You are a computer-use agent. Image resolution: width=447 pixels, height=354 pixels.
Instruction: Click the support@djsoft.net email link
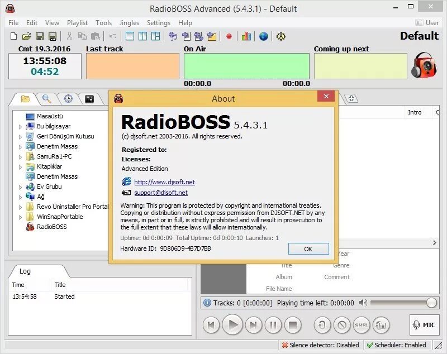click(x=161, y=193)
